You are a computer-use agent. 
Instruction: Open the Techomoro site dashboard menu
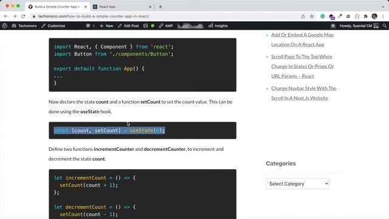pyautogui.click(x=24, y=26)
